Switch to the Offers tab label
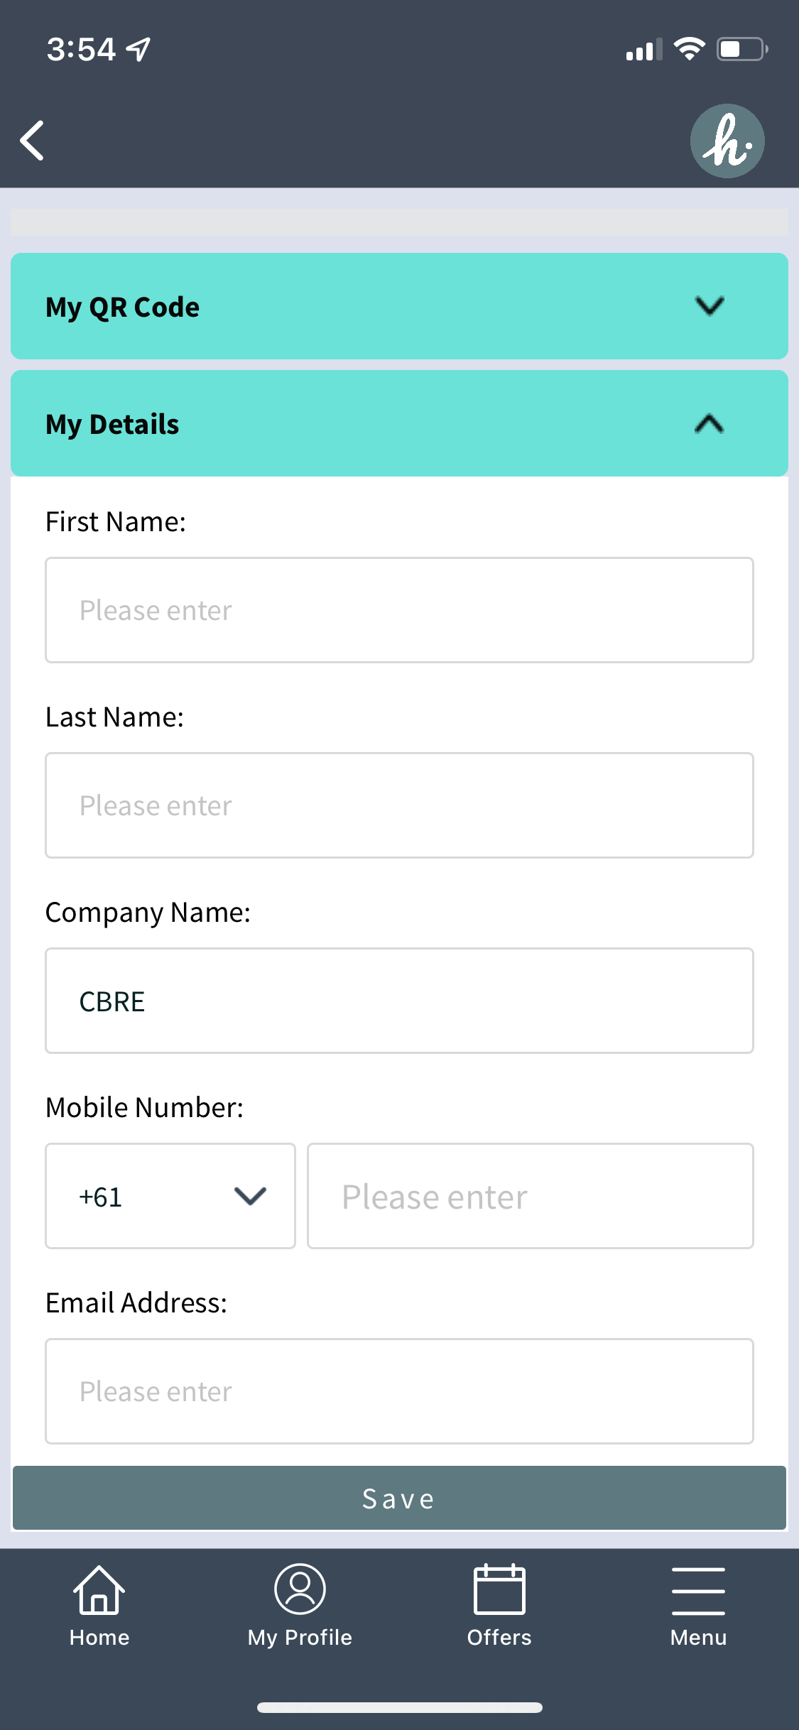The width and height of the screenshot is (799, 1730). (499, 1637)
